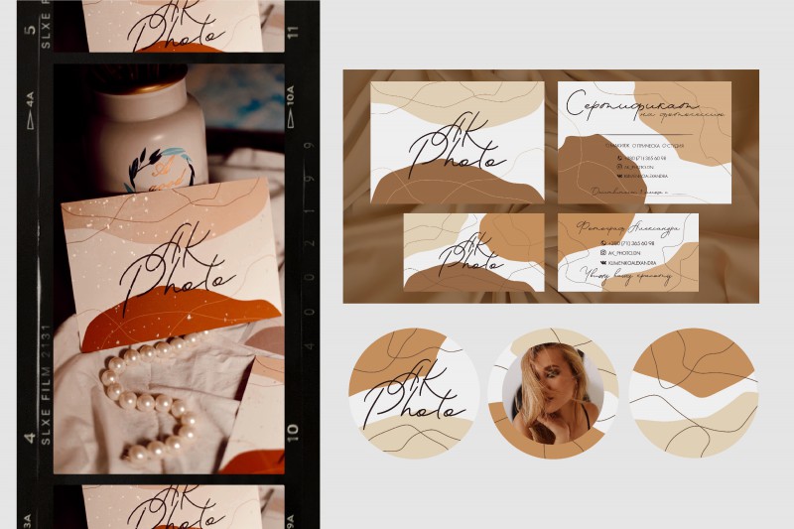
Task: Click the 'Фотограф Александра' handwritten title
Action: click(x=628, y=228)
